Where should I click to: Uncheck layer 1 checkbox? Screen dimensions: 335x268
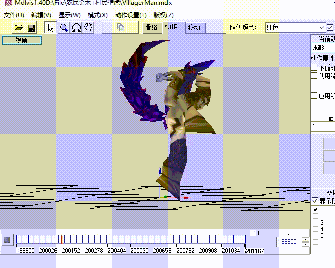tap(315, 209)
